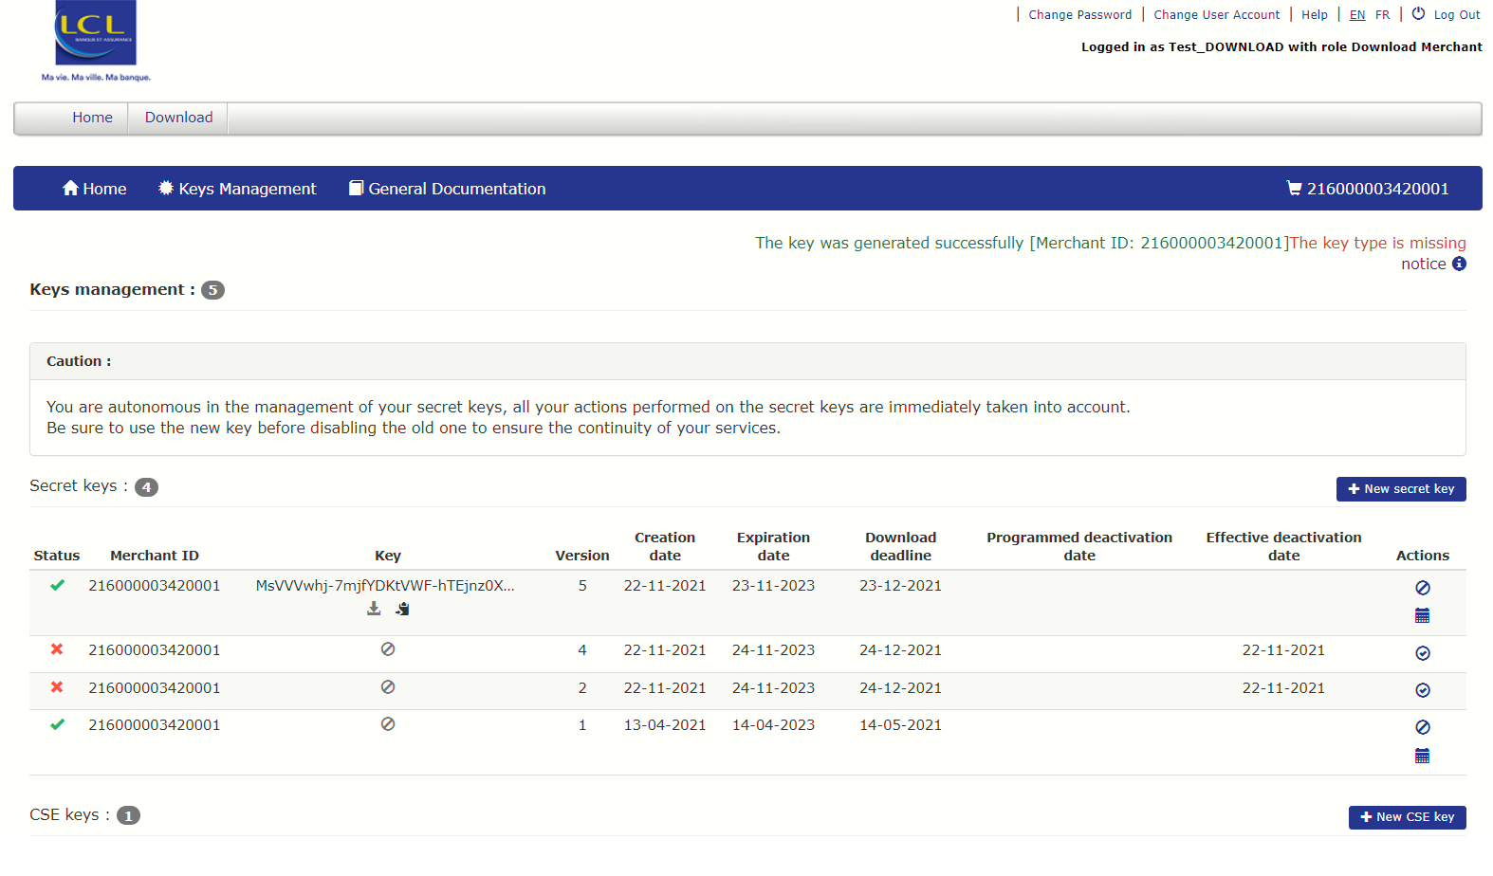The image size is (1493, 876).
Task: Open Change User Account link
Action: pyautogui.click(x=1217, y=15)
